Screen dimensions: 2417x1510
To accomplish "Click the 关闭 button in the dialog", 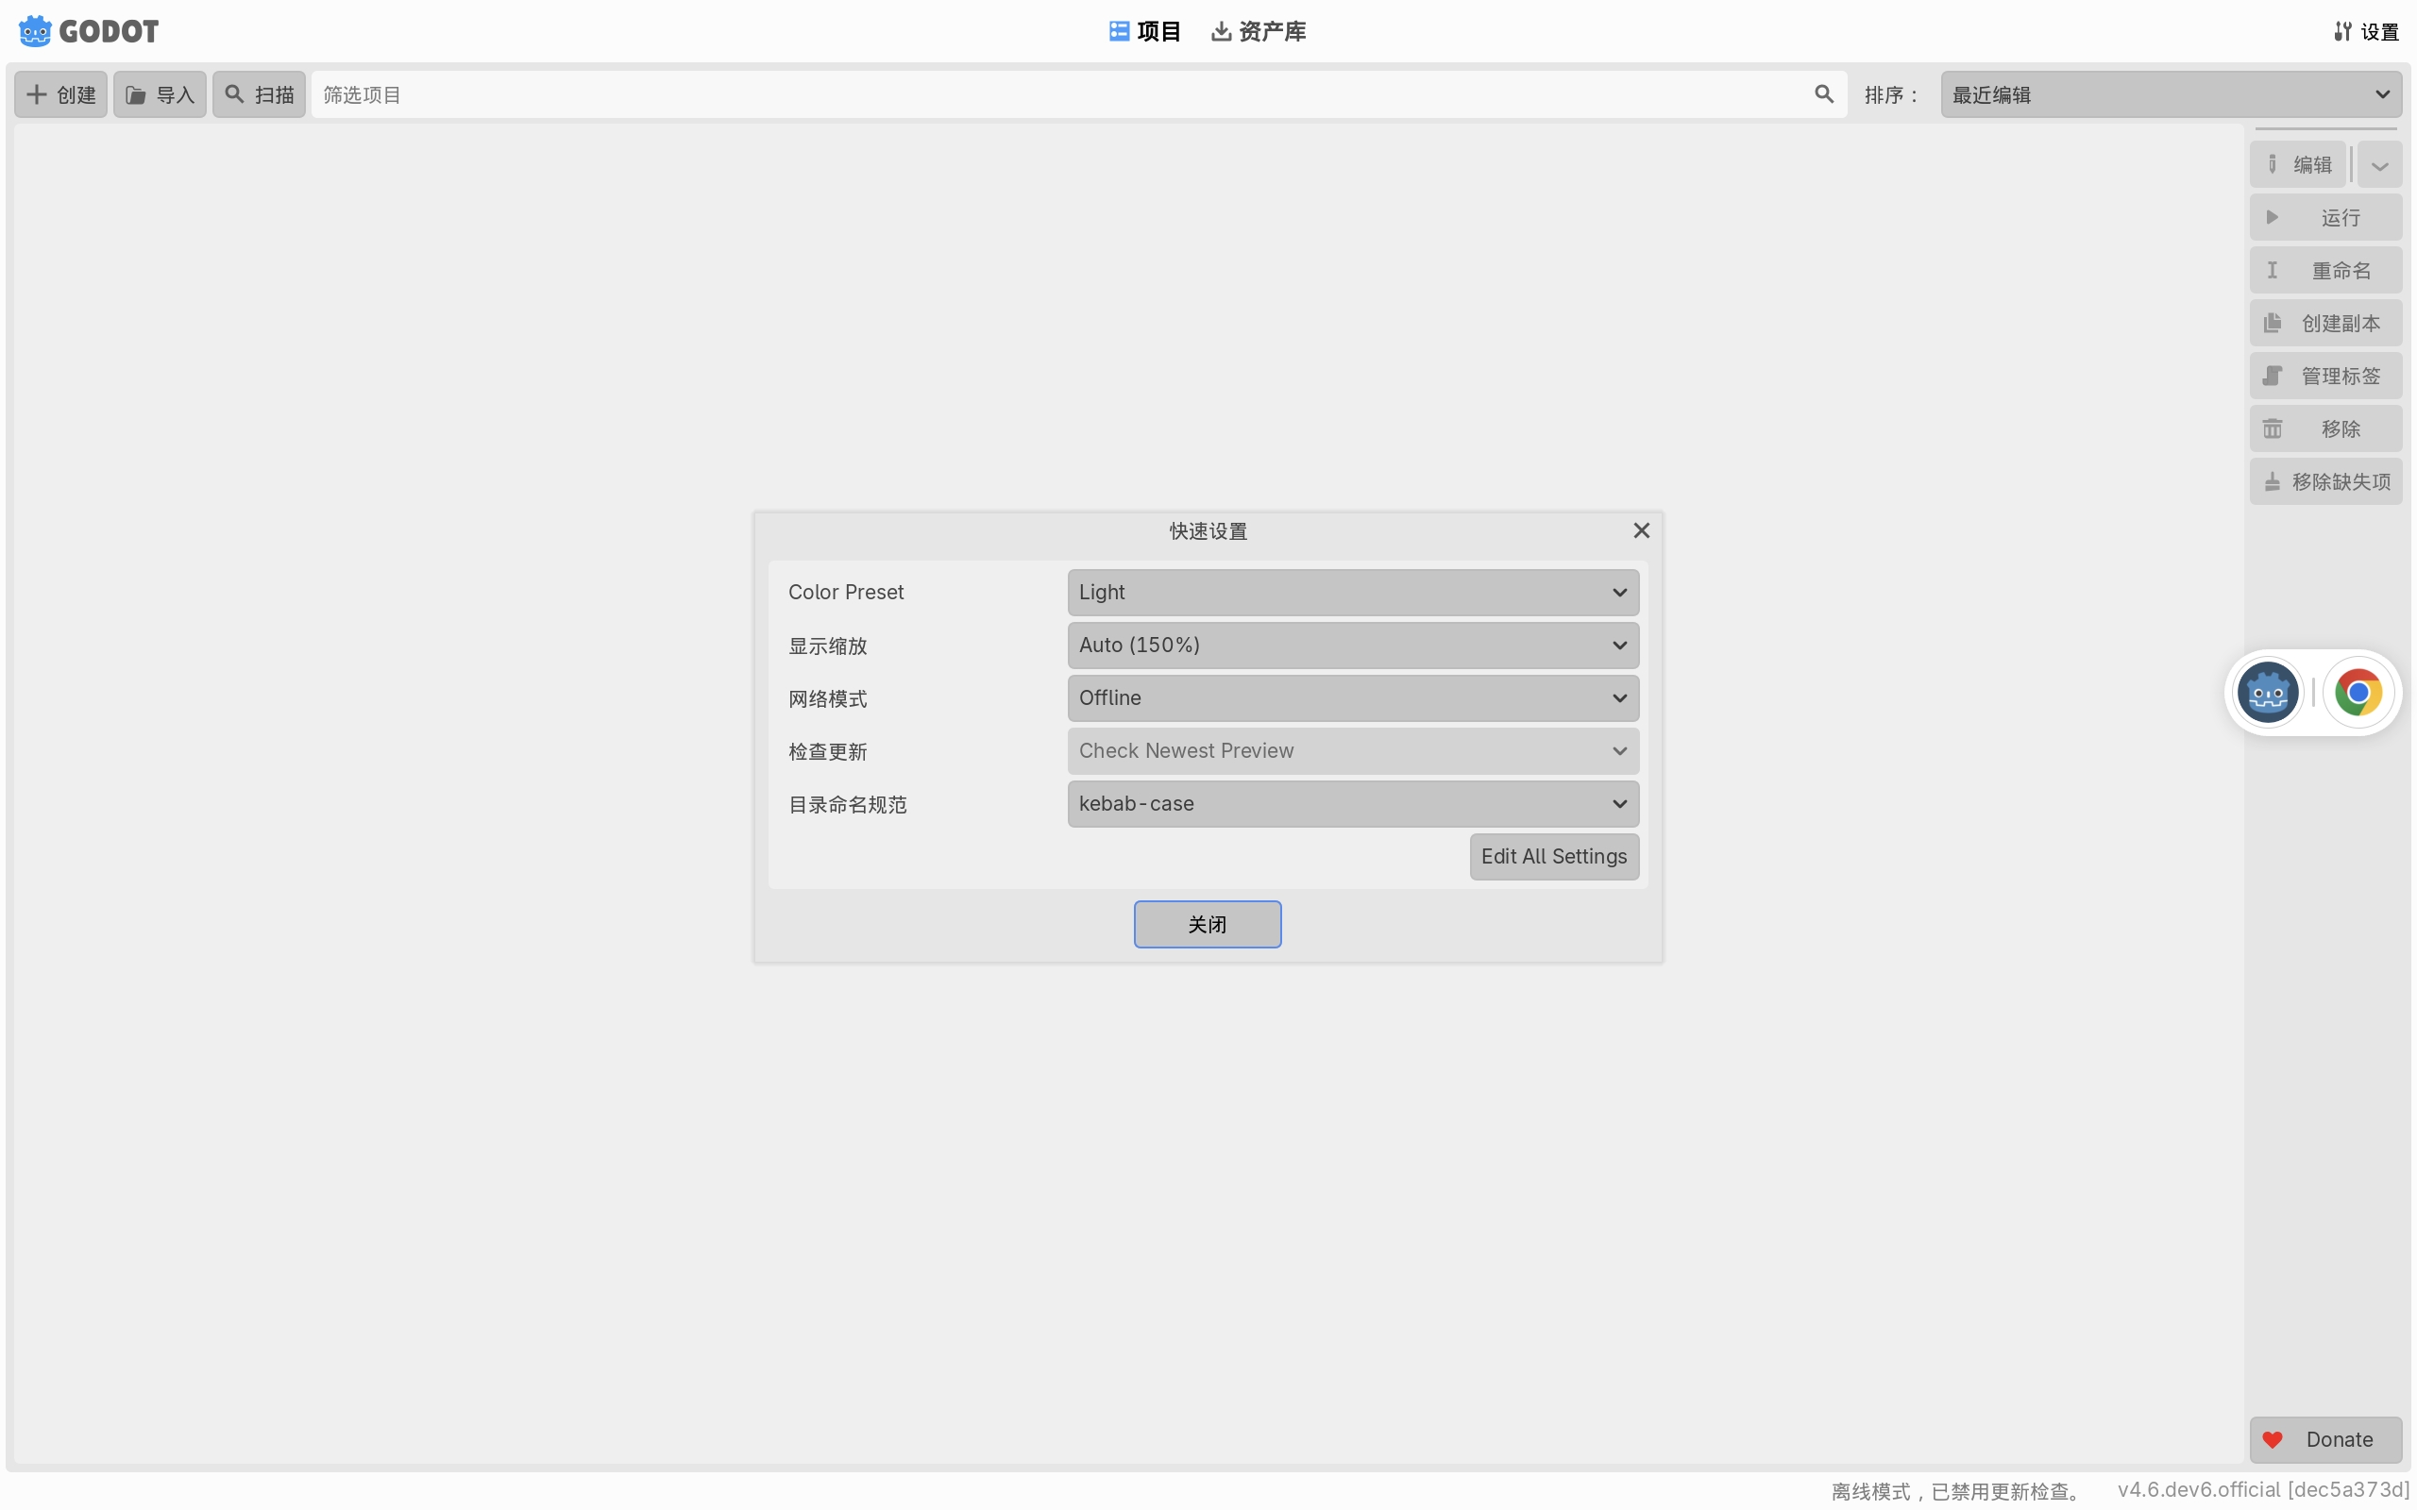I will coord(1207,925).
